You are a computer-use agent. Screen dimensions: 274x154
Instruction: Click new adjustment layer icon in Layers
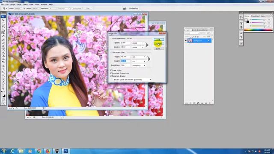[x=198, y=103]
